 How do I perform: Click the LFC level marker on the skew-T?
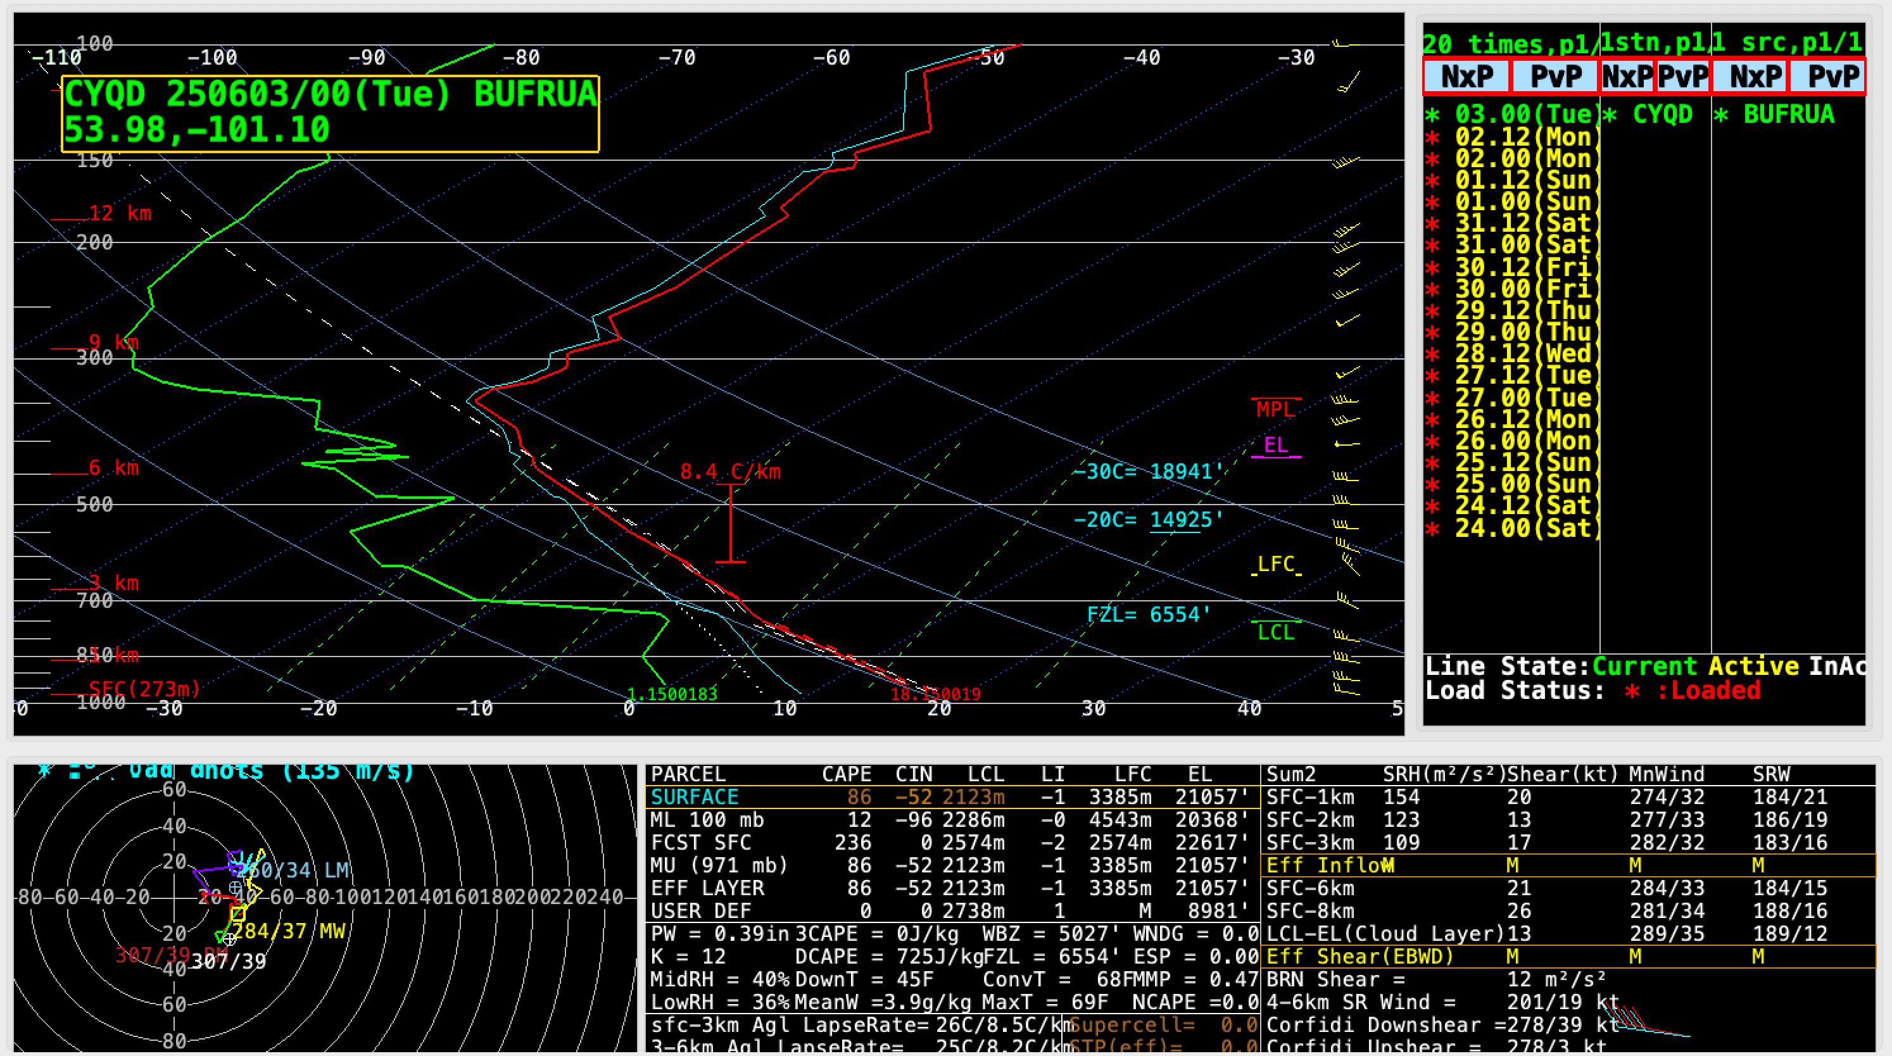click(x=1276, y=564)
